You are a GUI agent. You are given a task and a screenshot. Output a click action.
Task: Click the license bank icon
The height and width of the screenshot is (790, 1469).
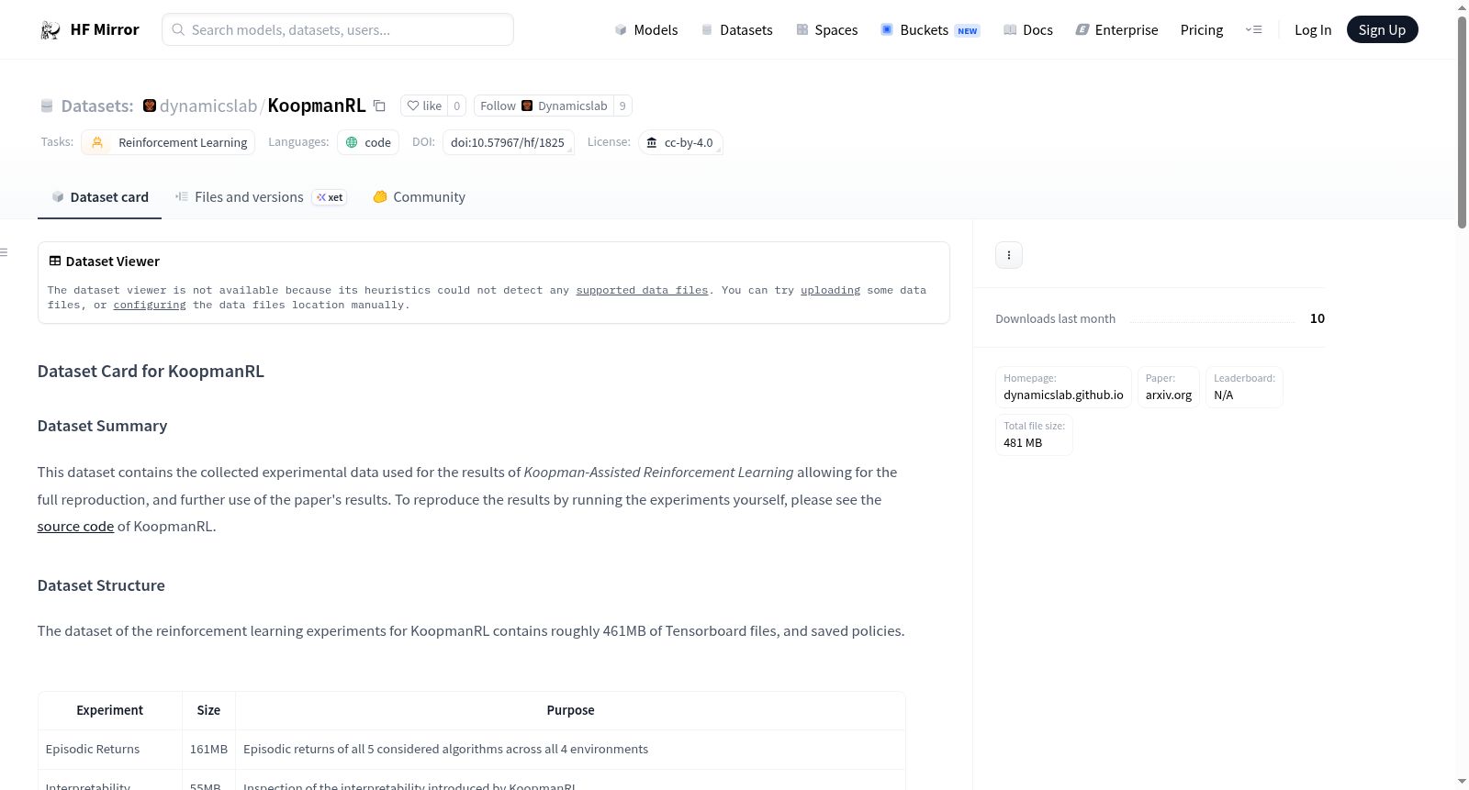652,142
